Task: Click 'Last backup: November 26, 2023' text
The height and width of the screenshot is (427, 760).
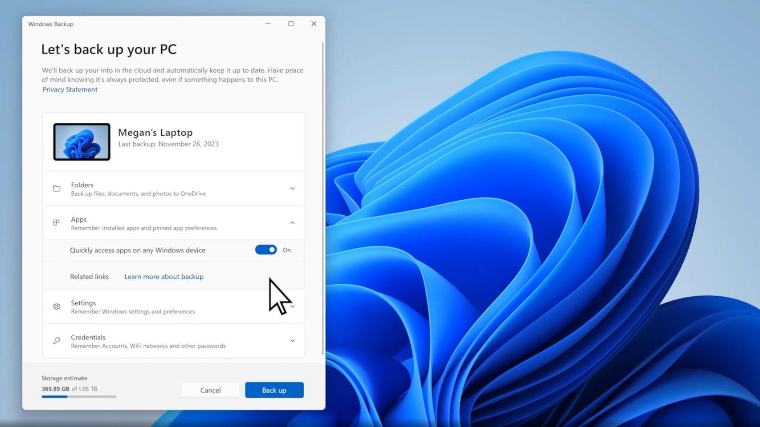Action: pos(168,144)
